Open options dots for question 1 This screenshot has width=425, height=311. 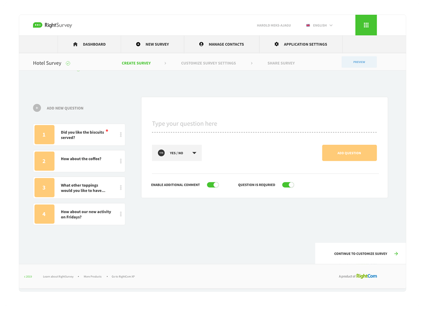click(x=121, y=135)
